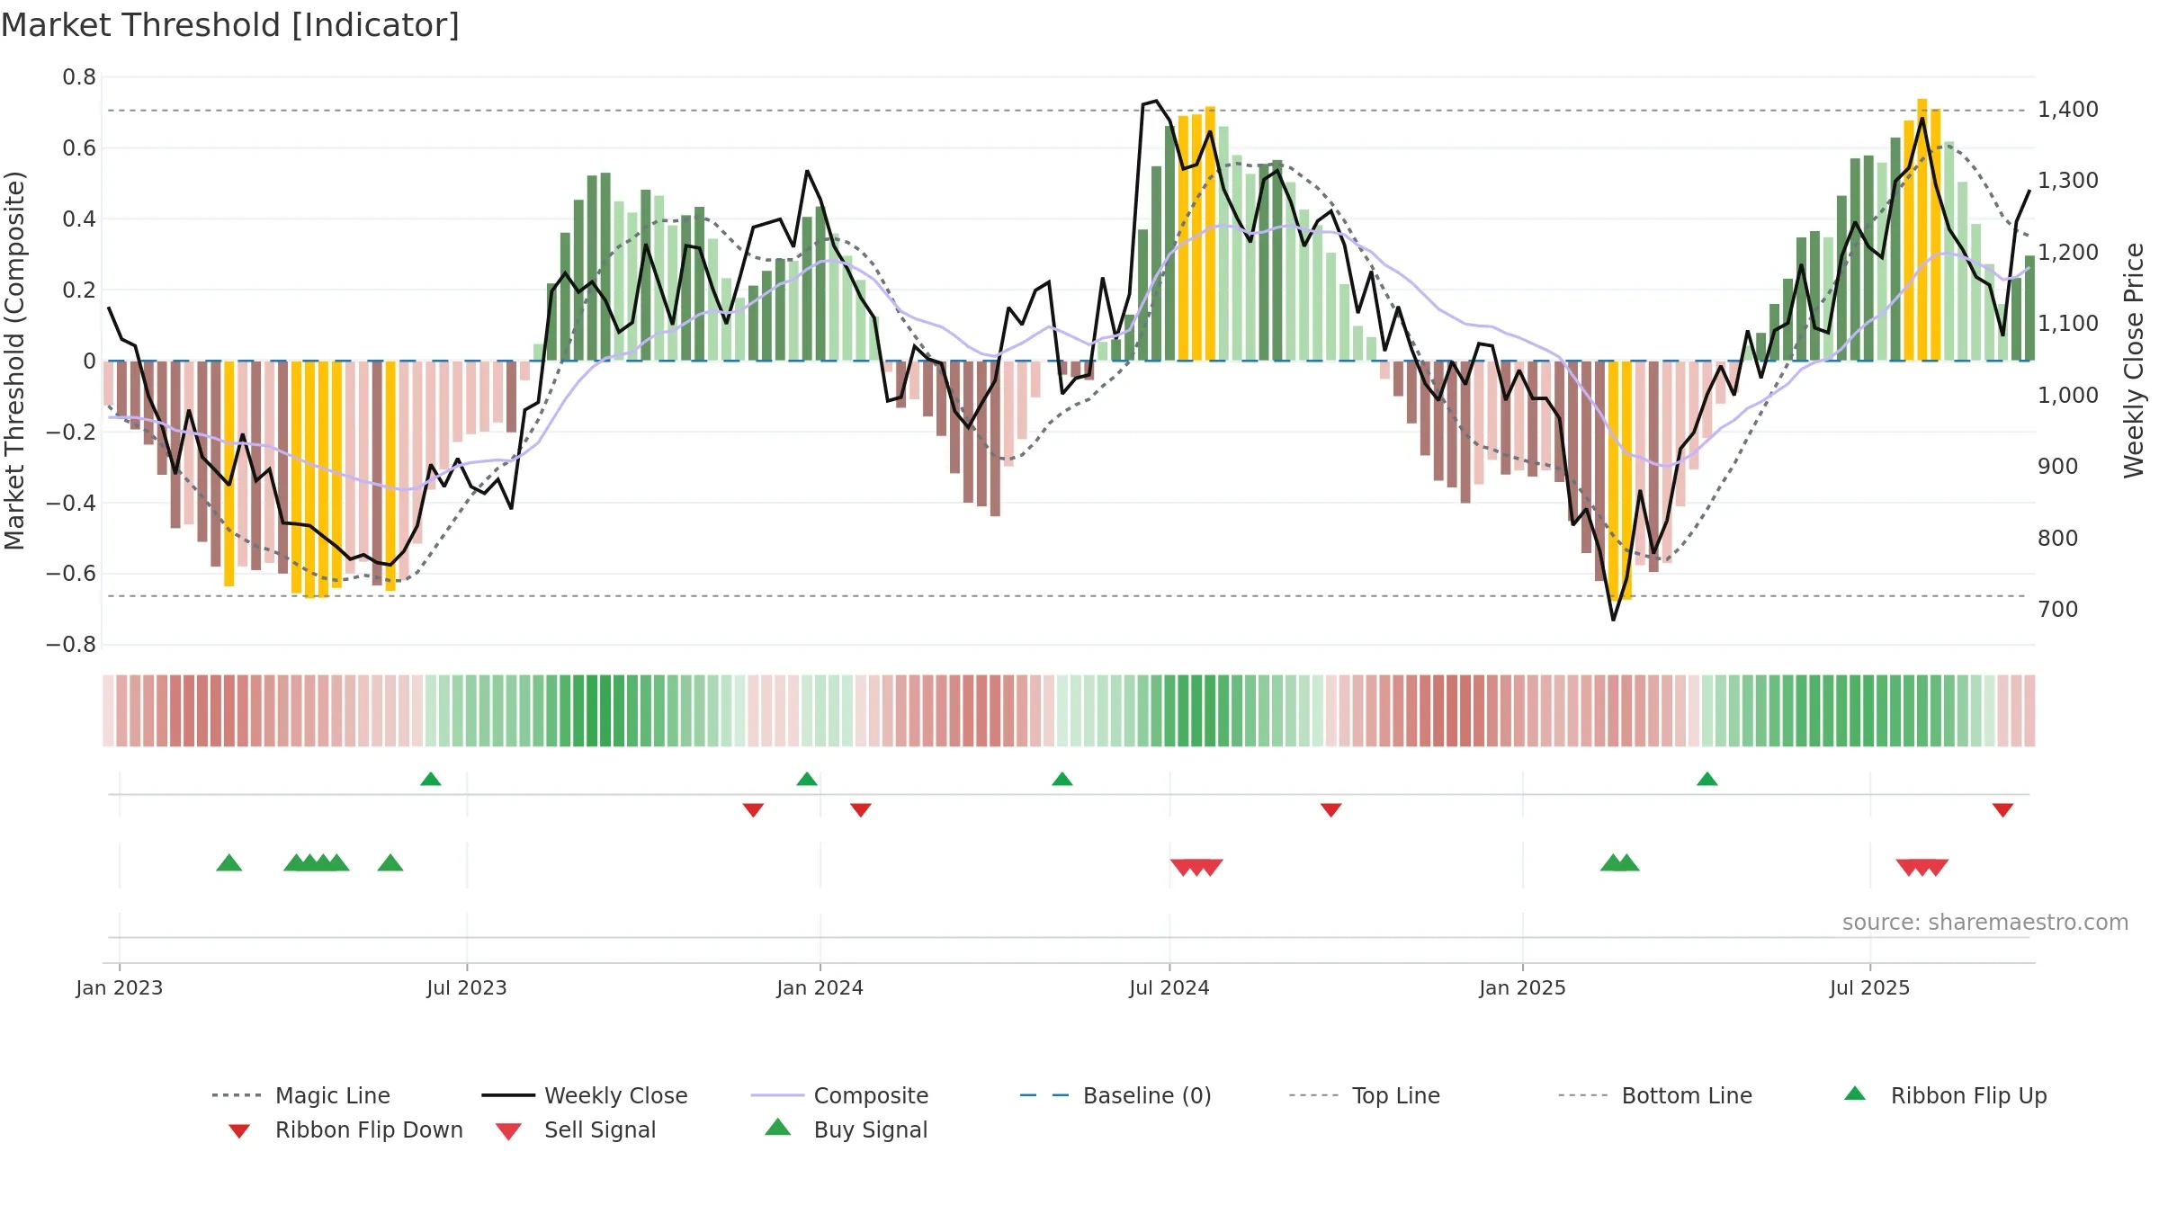Click the Jan 2023 x-axis label
The width and height of the screenshot is (2159, 1214).
click(120, 988)
